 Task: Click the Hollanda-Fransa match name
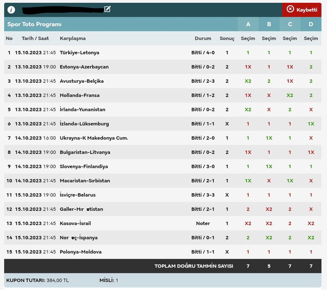[x=80, y=95]
